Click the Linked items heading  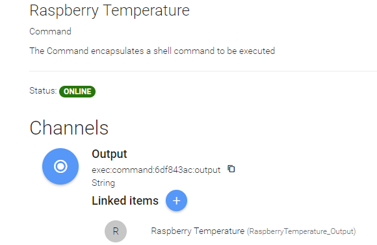(x=125, y=201)
